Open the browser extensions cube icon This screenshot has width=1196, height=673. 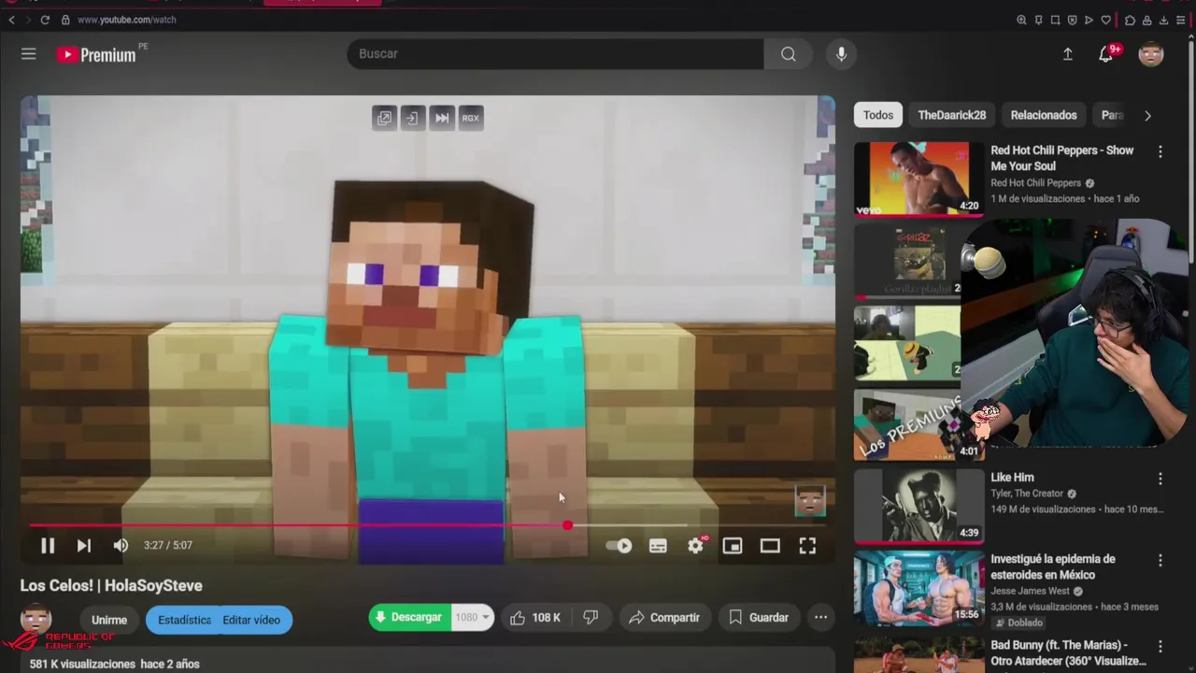[x=1130, y=20]
